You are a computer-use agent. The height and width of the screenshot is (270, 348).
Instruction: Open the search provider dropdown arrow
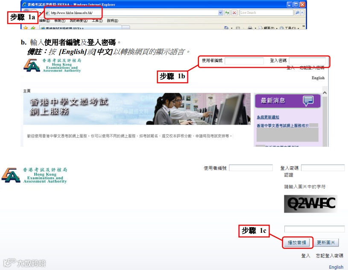(302, 13)
